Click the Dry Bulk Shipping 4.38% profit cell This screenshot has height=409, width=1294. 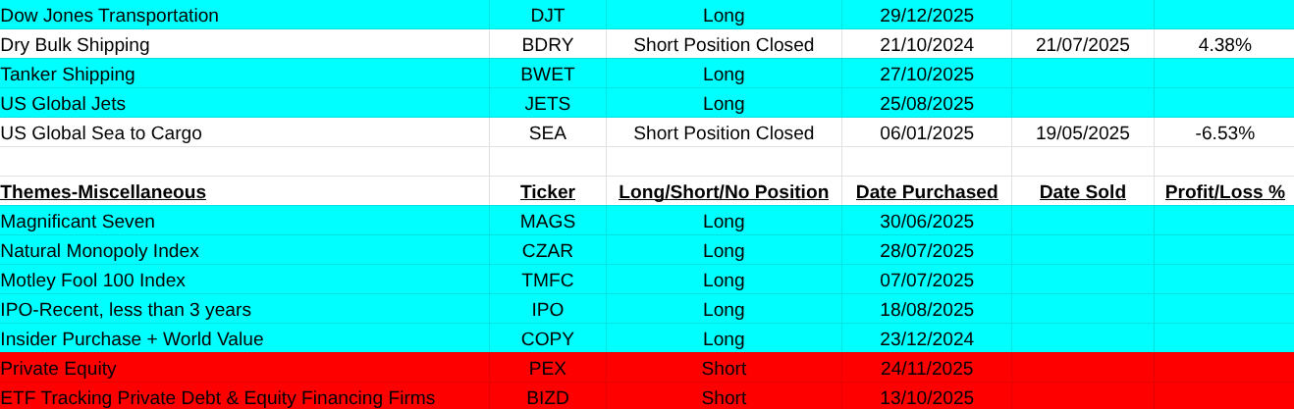1224,45
